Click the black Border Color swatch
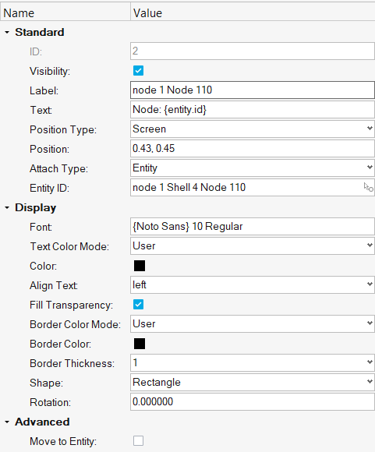This screenshot has height=452, width=375. click(x=140, y=344)
